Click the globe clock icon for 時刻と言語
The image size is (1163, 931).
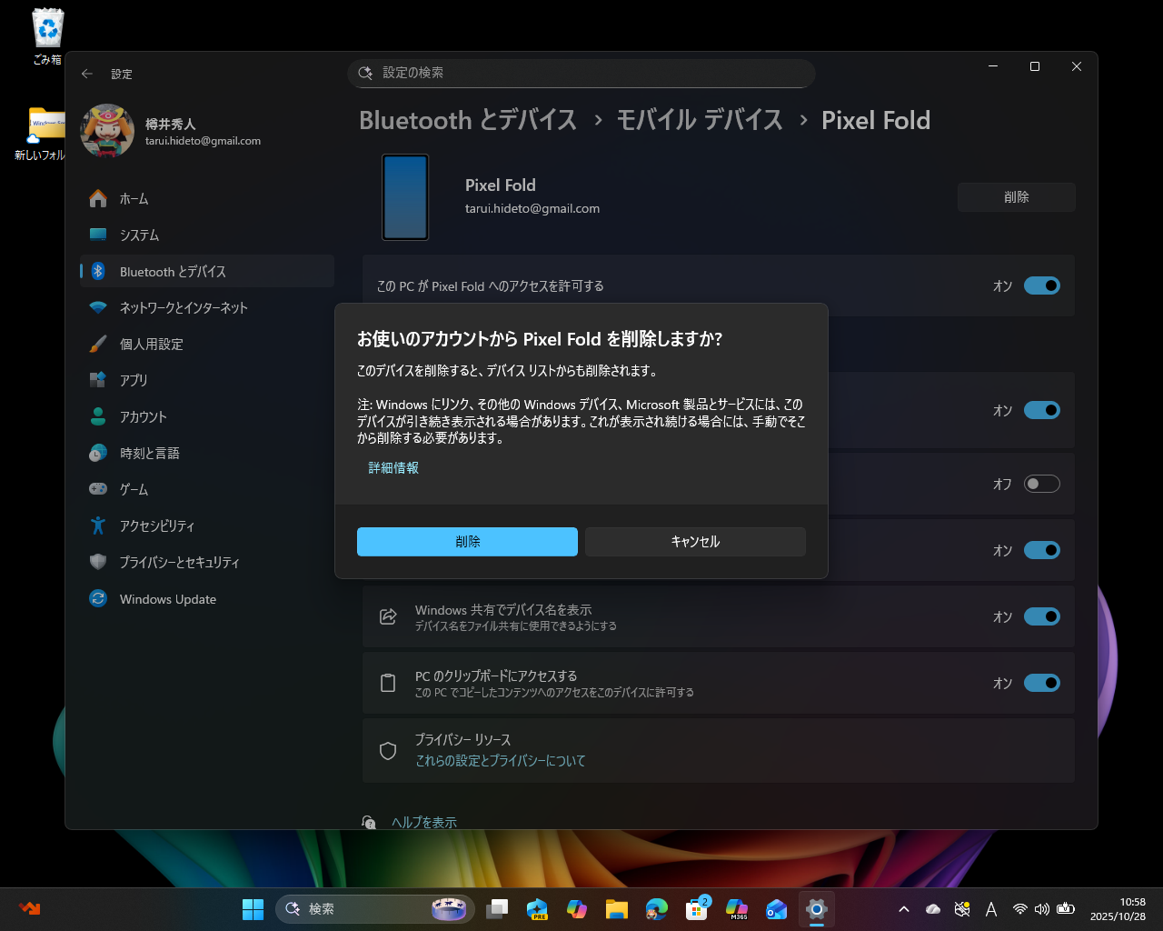pyautogui.click(x=98, y=453)
